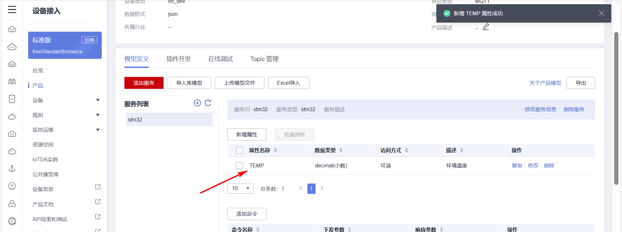Viewport: 622px width, 232px height.
Task: Click the 切换 instance switch button
Action: 89,40
